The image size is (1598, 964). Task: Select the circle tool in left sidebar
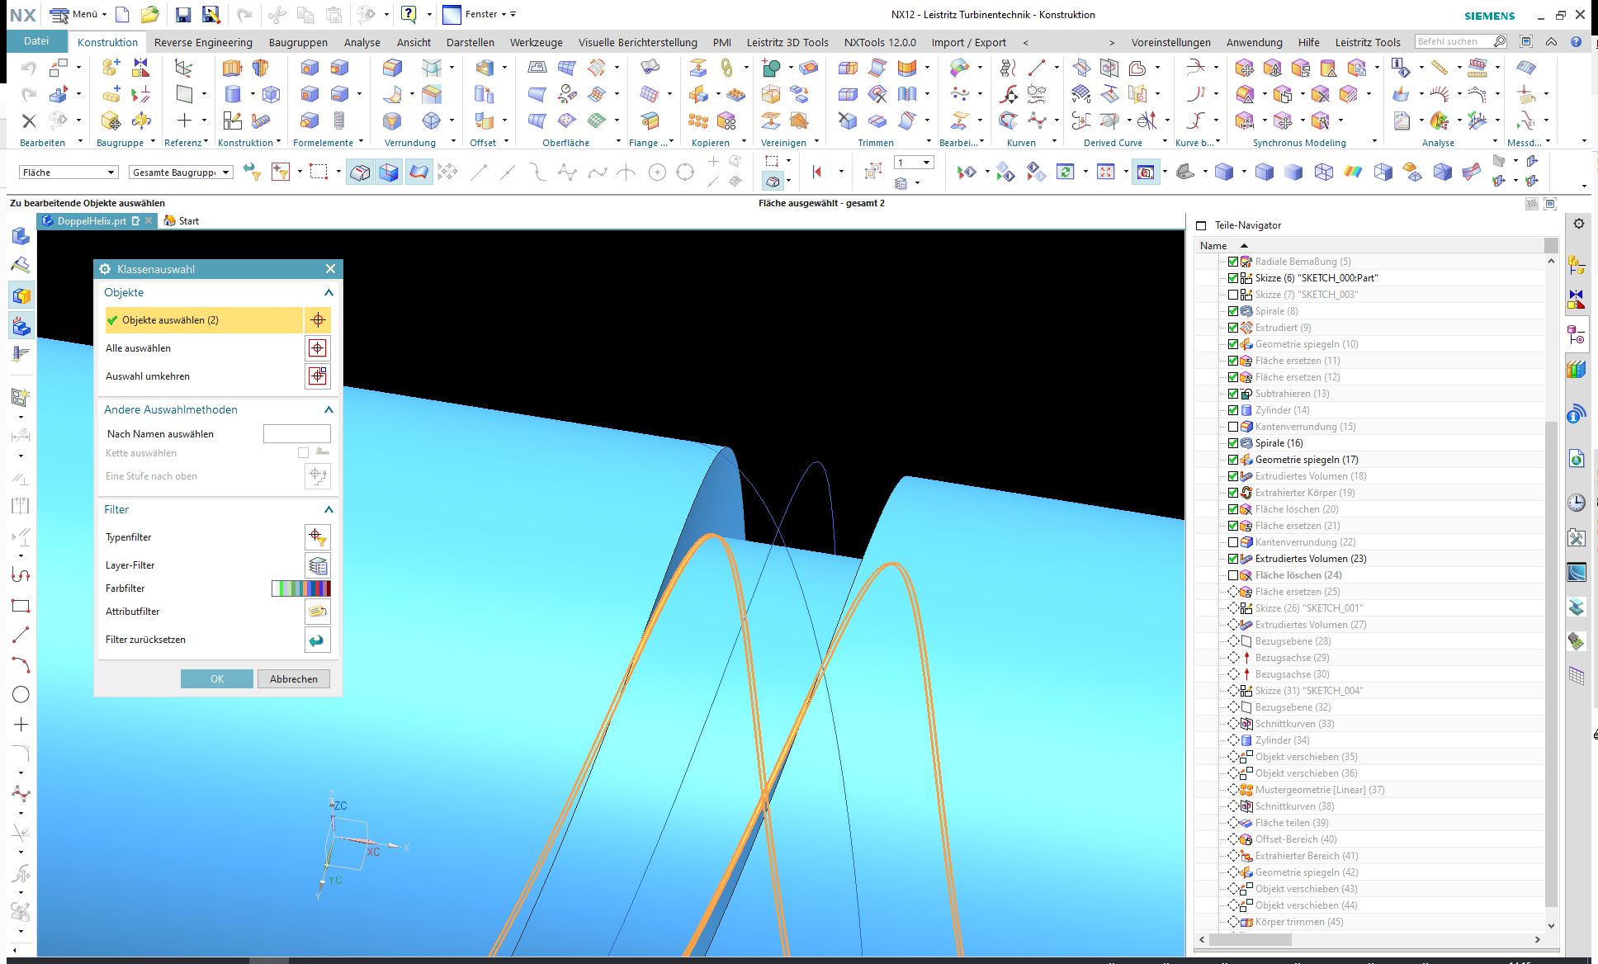point(21,694)
